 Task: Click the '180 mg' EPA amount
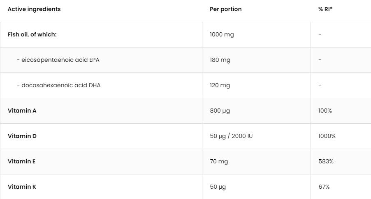coord(220,60)
